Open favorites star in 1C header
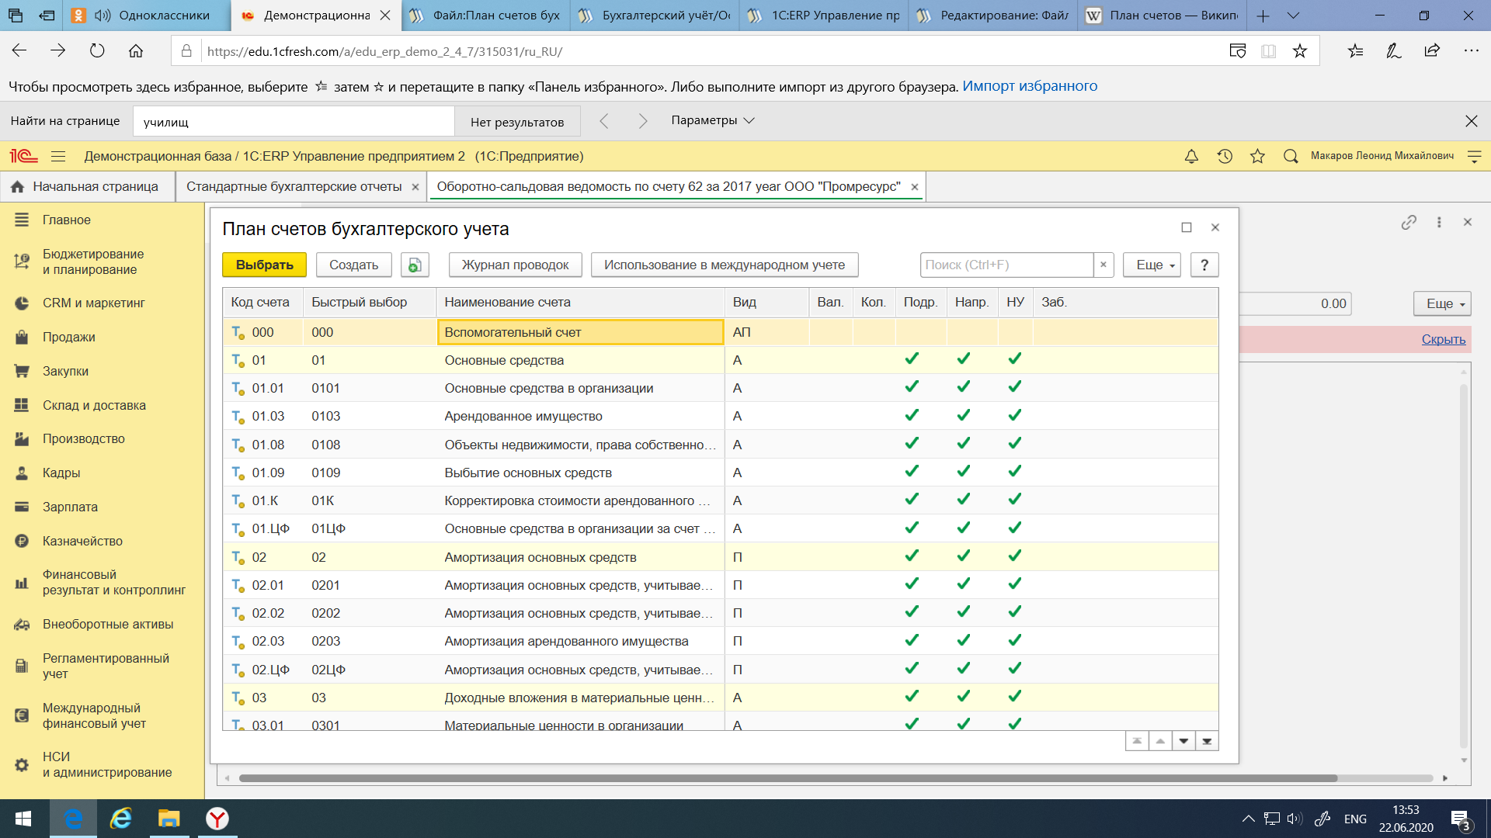 coord(1258,156)
